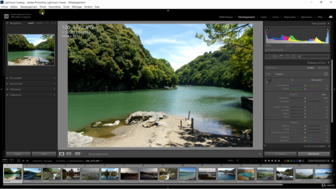Viewport: 336px width, 189px height.
Task: Click the Précédent button
Action: point(280,154)
